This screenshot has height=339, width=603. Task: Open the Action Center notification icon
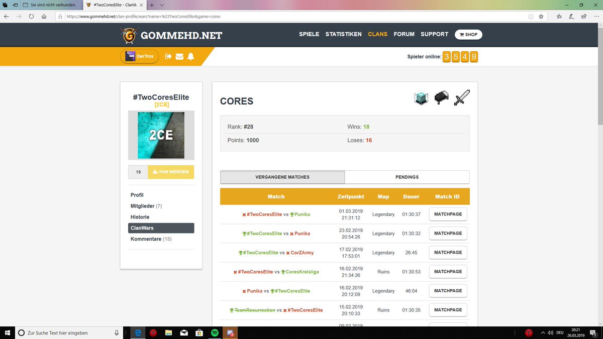click(593, 332)
